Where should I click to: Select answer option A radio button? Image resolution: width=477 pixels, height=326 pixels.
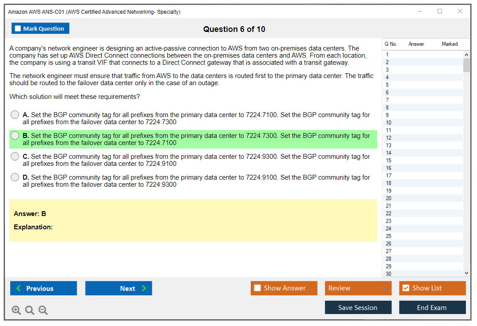point(15,115)
